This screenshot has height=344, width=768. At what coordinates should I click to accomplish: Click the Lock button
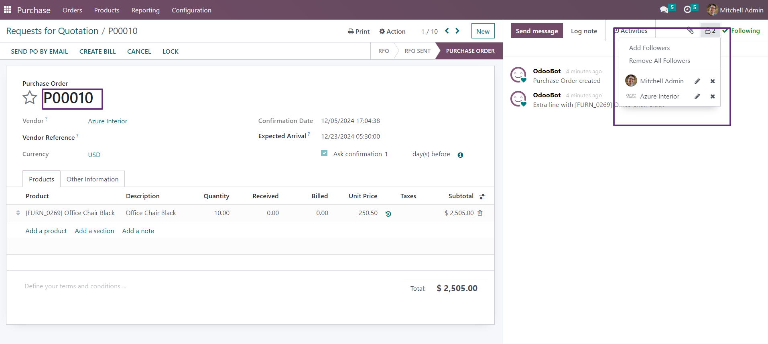(x=171, y=51)
